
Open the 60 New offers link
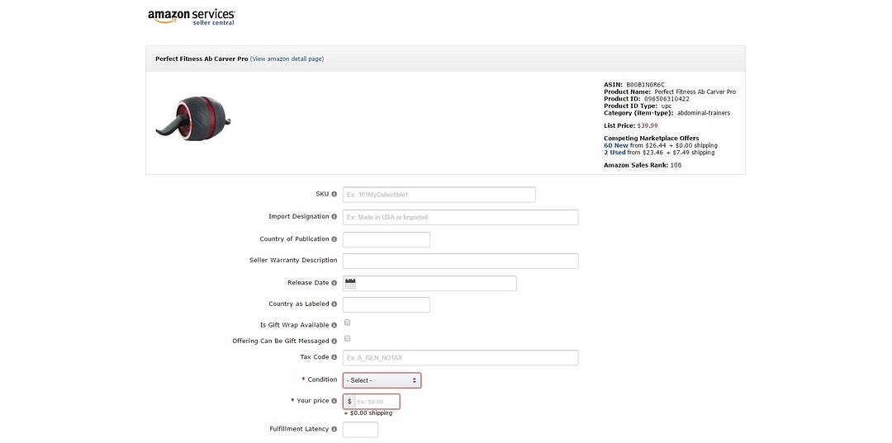coord(616,145)
